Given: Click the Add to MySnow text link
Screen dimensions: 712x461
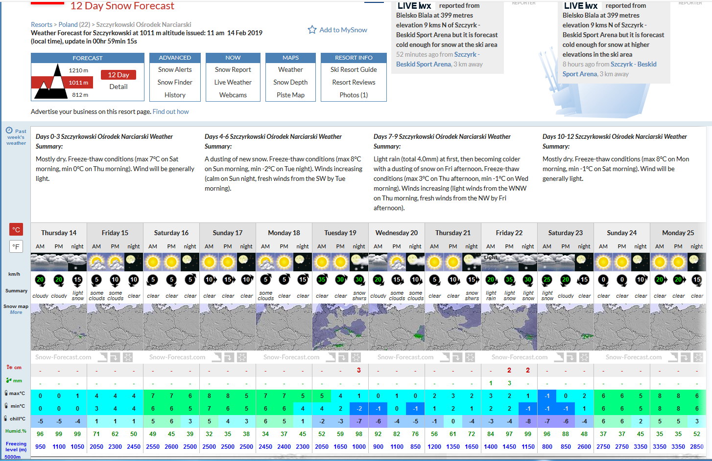Looking at the screenshot, I should coord(343,30).
